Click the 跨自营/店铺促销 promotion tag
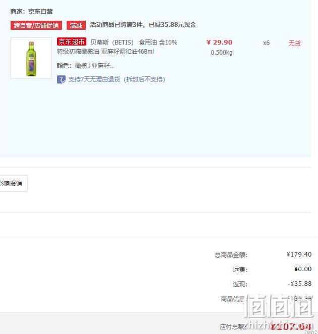 pos(36,25)
